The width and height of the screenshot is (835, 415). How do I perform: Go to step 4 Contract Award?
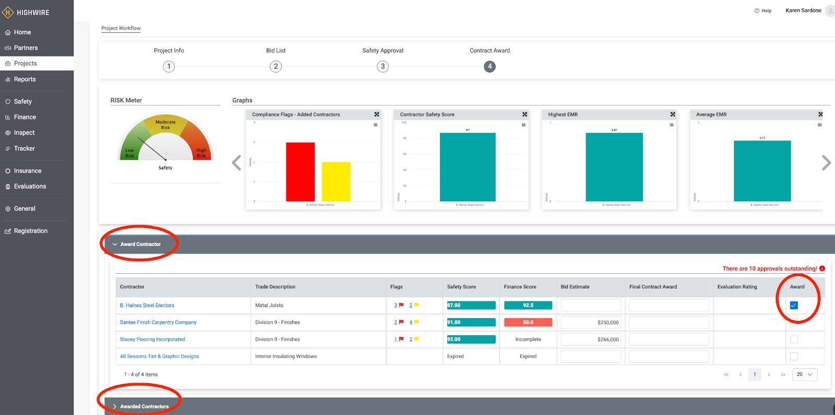tap(490, 66)
